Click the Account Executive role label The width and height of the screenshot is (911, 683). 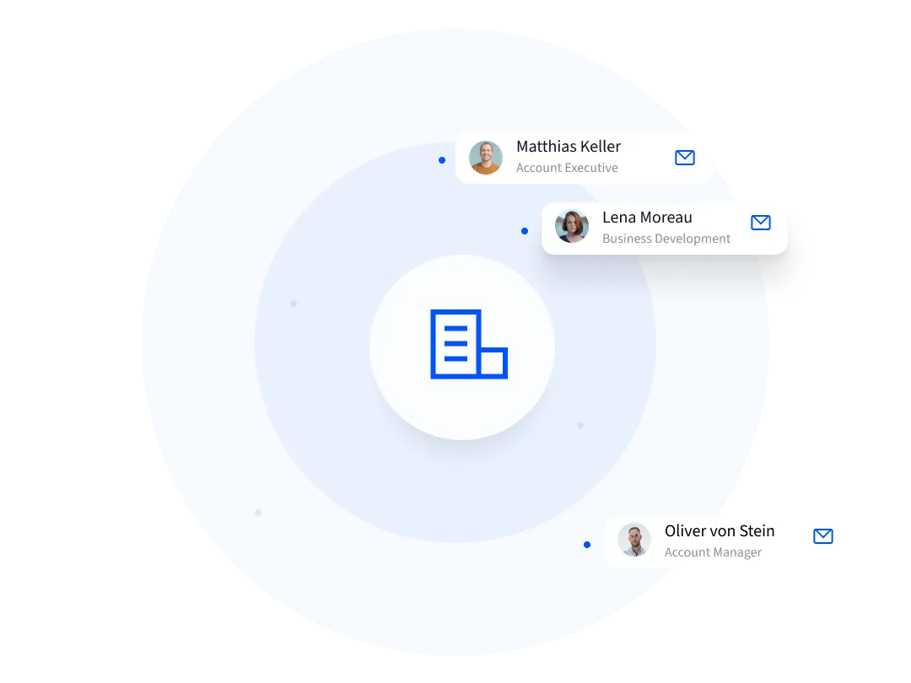[x=566, y=168]
